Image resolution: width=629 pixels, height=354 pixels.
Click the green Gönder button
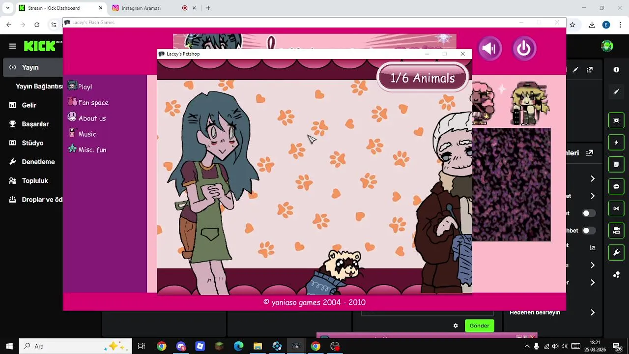(x=479, y=325)
